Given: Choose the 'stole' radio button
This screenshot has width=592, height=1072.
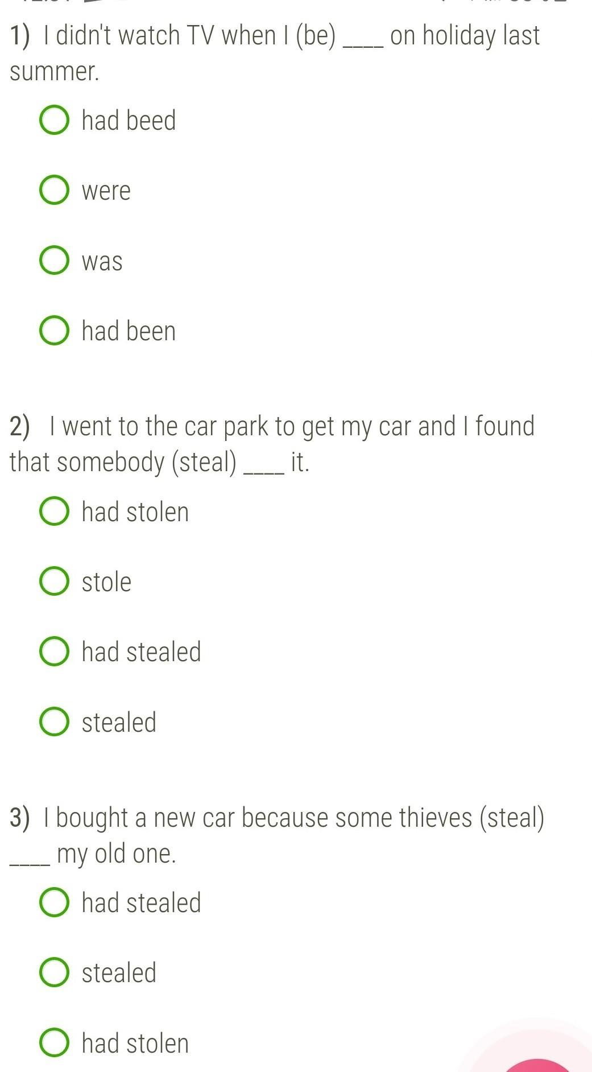Looking at the screenshot, I should point(55,582).
